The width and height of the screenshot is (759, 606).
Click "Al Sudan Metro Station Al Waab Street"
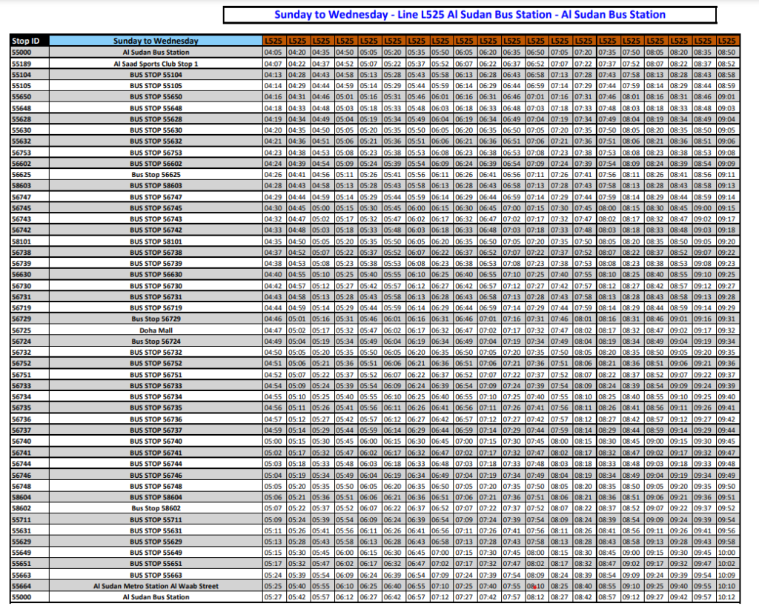[156, 586]
